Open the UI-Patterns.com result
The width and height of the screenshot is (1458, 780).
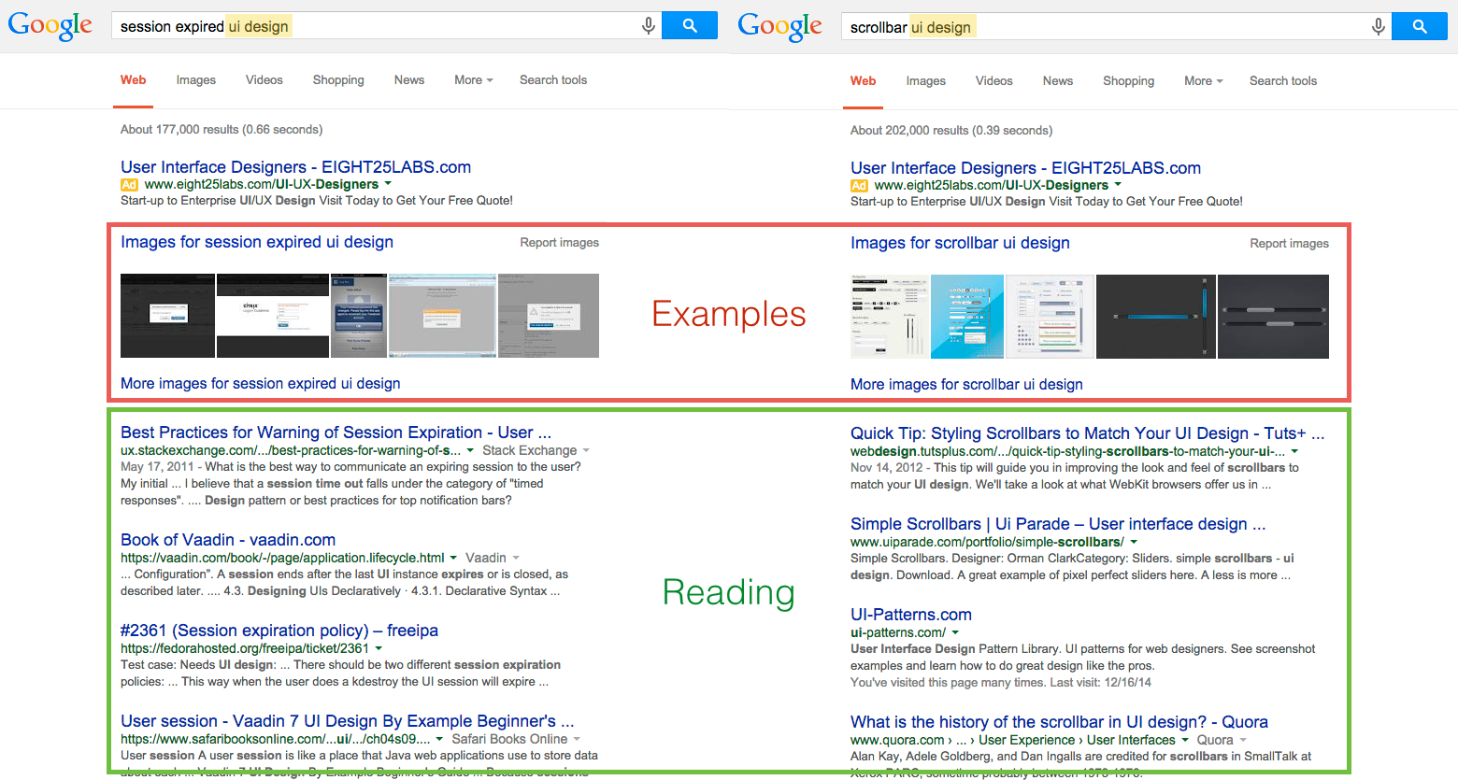[911, 615]
